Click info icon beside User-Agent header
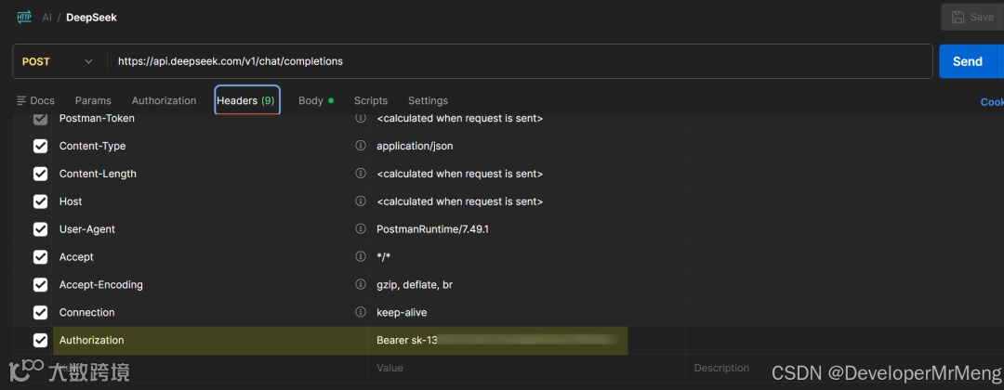The height and width of the screenshot is (390, 1004). click(x=361, y=229)
